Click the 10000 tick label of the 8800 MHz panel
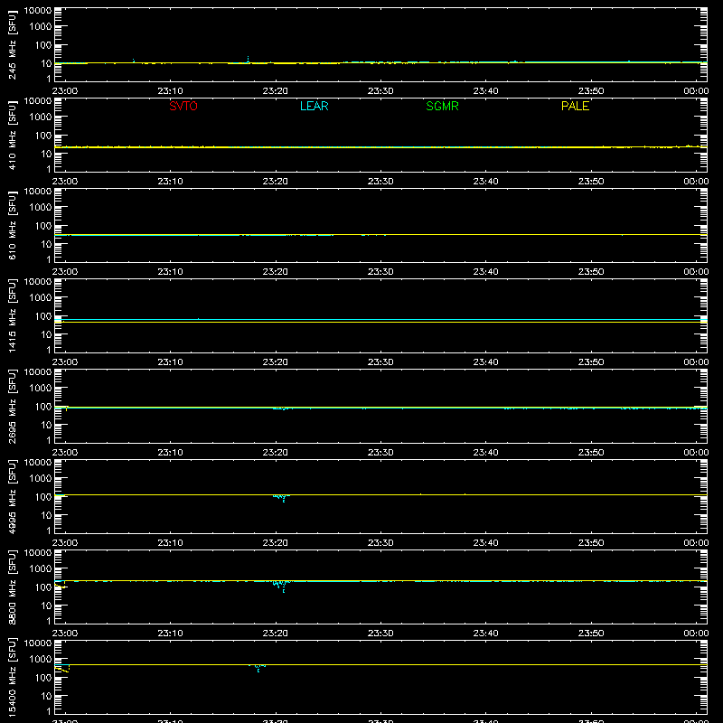 tap(38, 553)
